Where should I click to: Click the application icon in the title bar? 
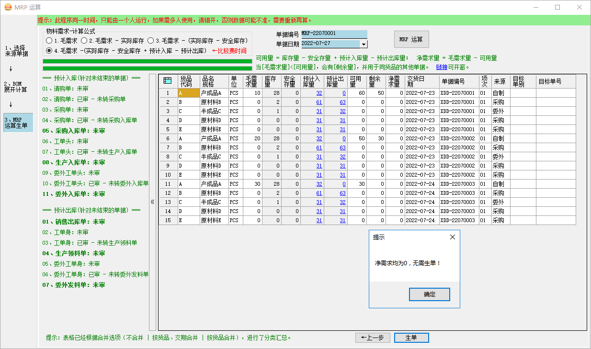click(7, 7)
